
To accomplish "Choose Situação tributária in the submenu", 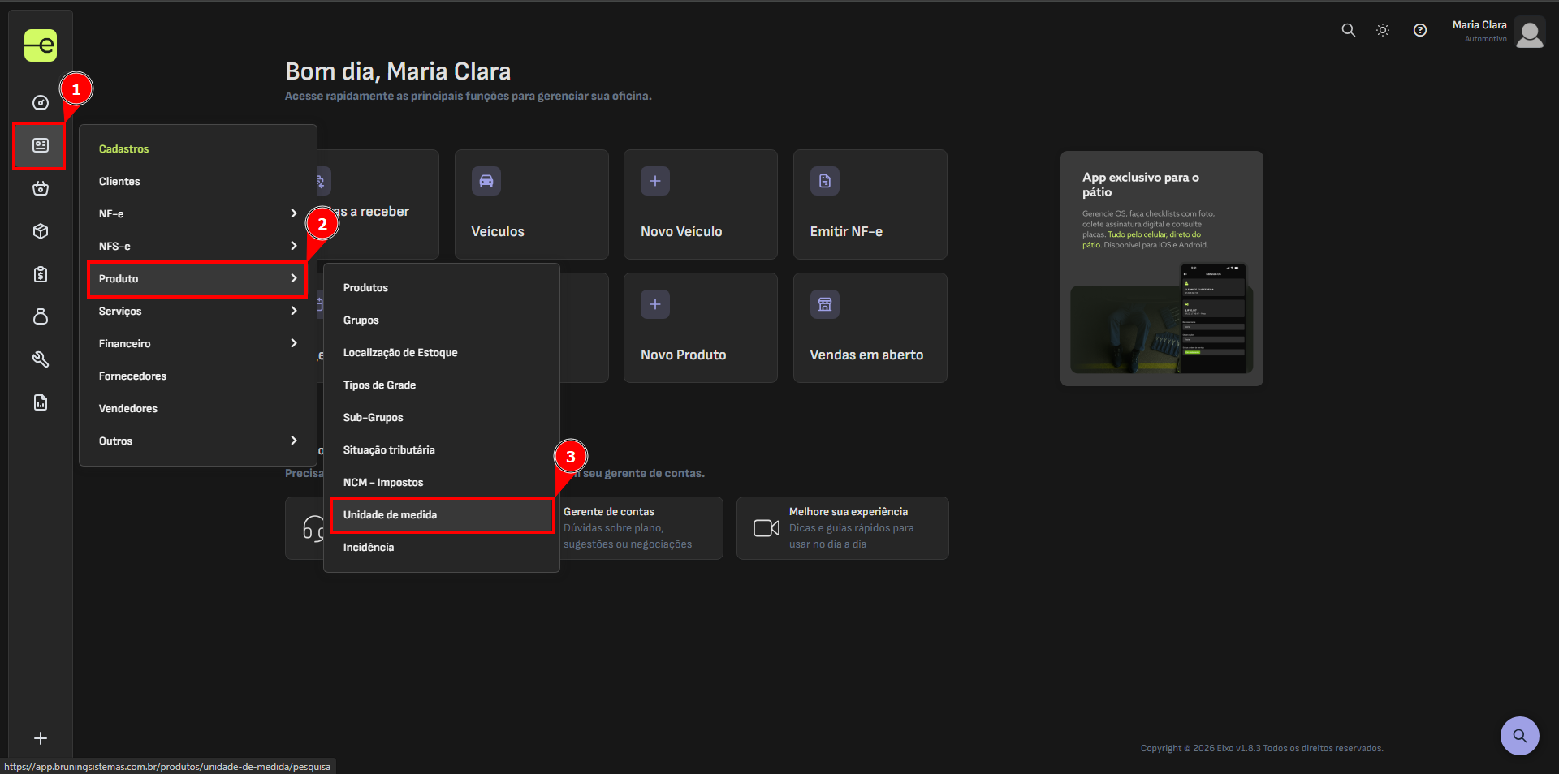I will pyautogui.click(x=442, y=450).
